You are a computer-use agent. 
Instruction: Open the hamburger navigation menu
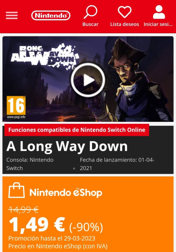pyautogui.click(x=11, y=16)
